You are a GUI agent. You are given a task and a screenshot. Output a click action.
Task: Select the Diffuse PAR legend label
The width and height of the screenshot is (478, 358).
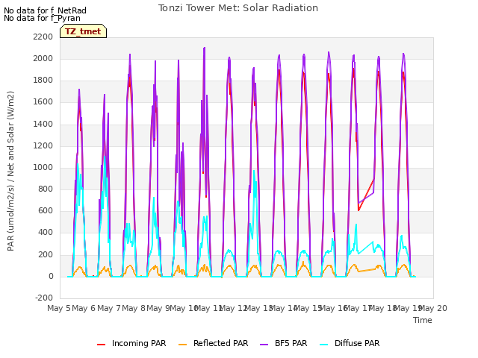point(357,343)
